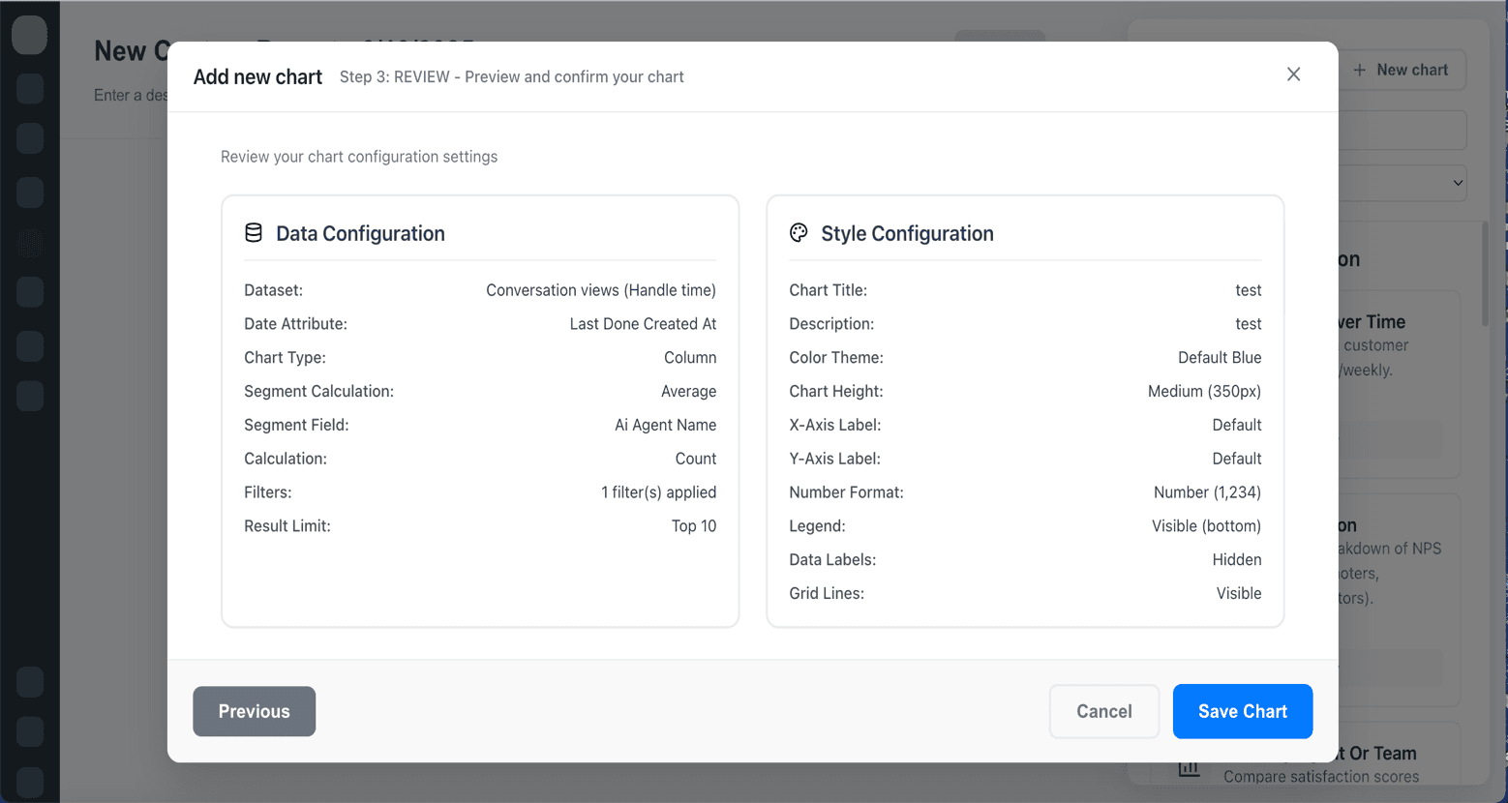Viewport: 1508px width, 803px height.
Task: Click the plus icon on New chart button
Action: click(x=1361, y=70)
